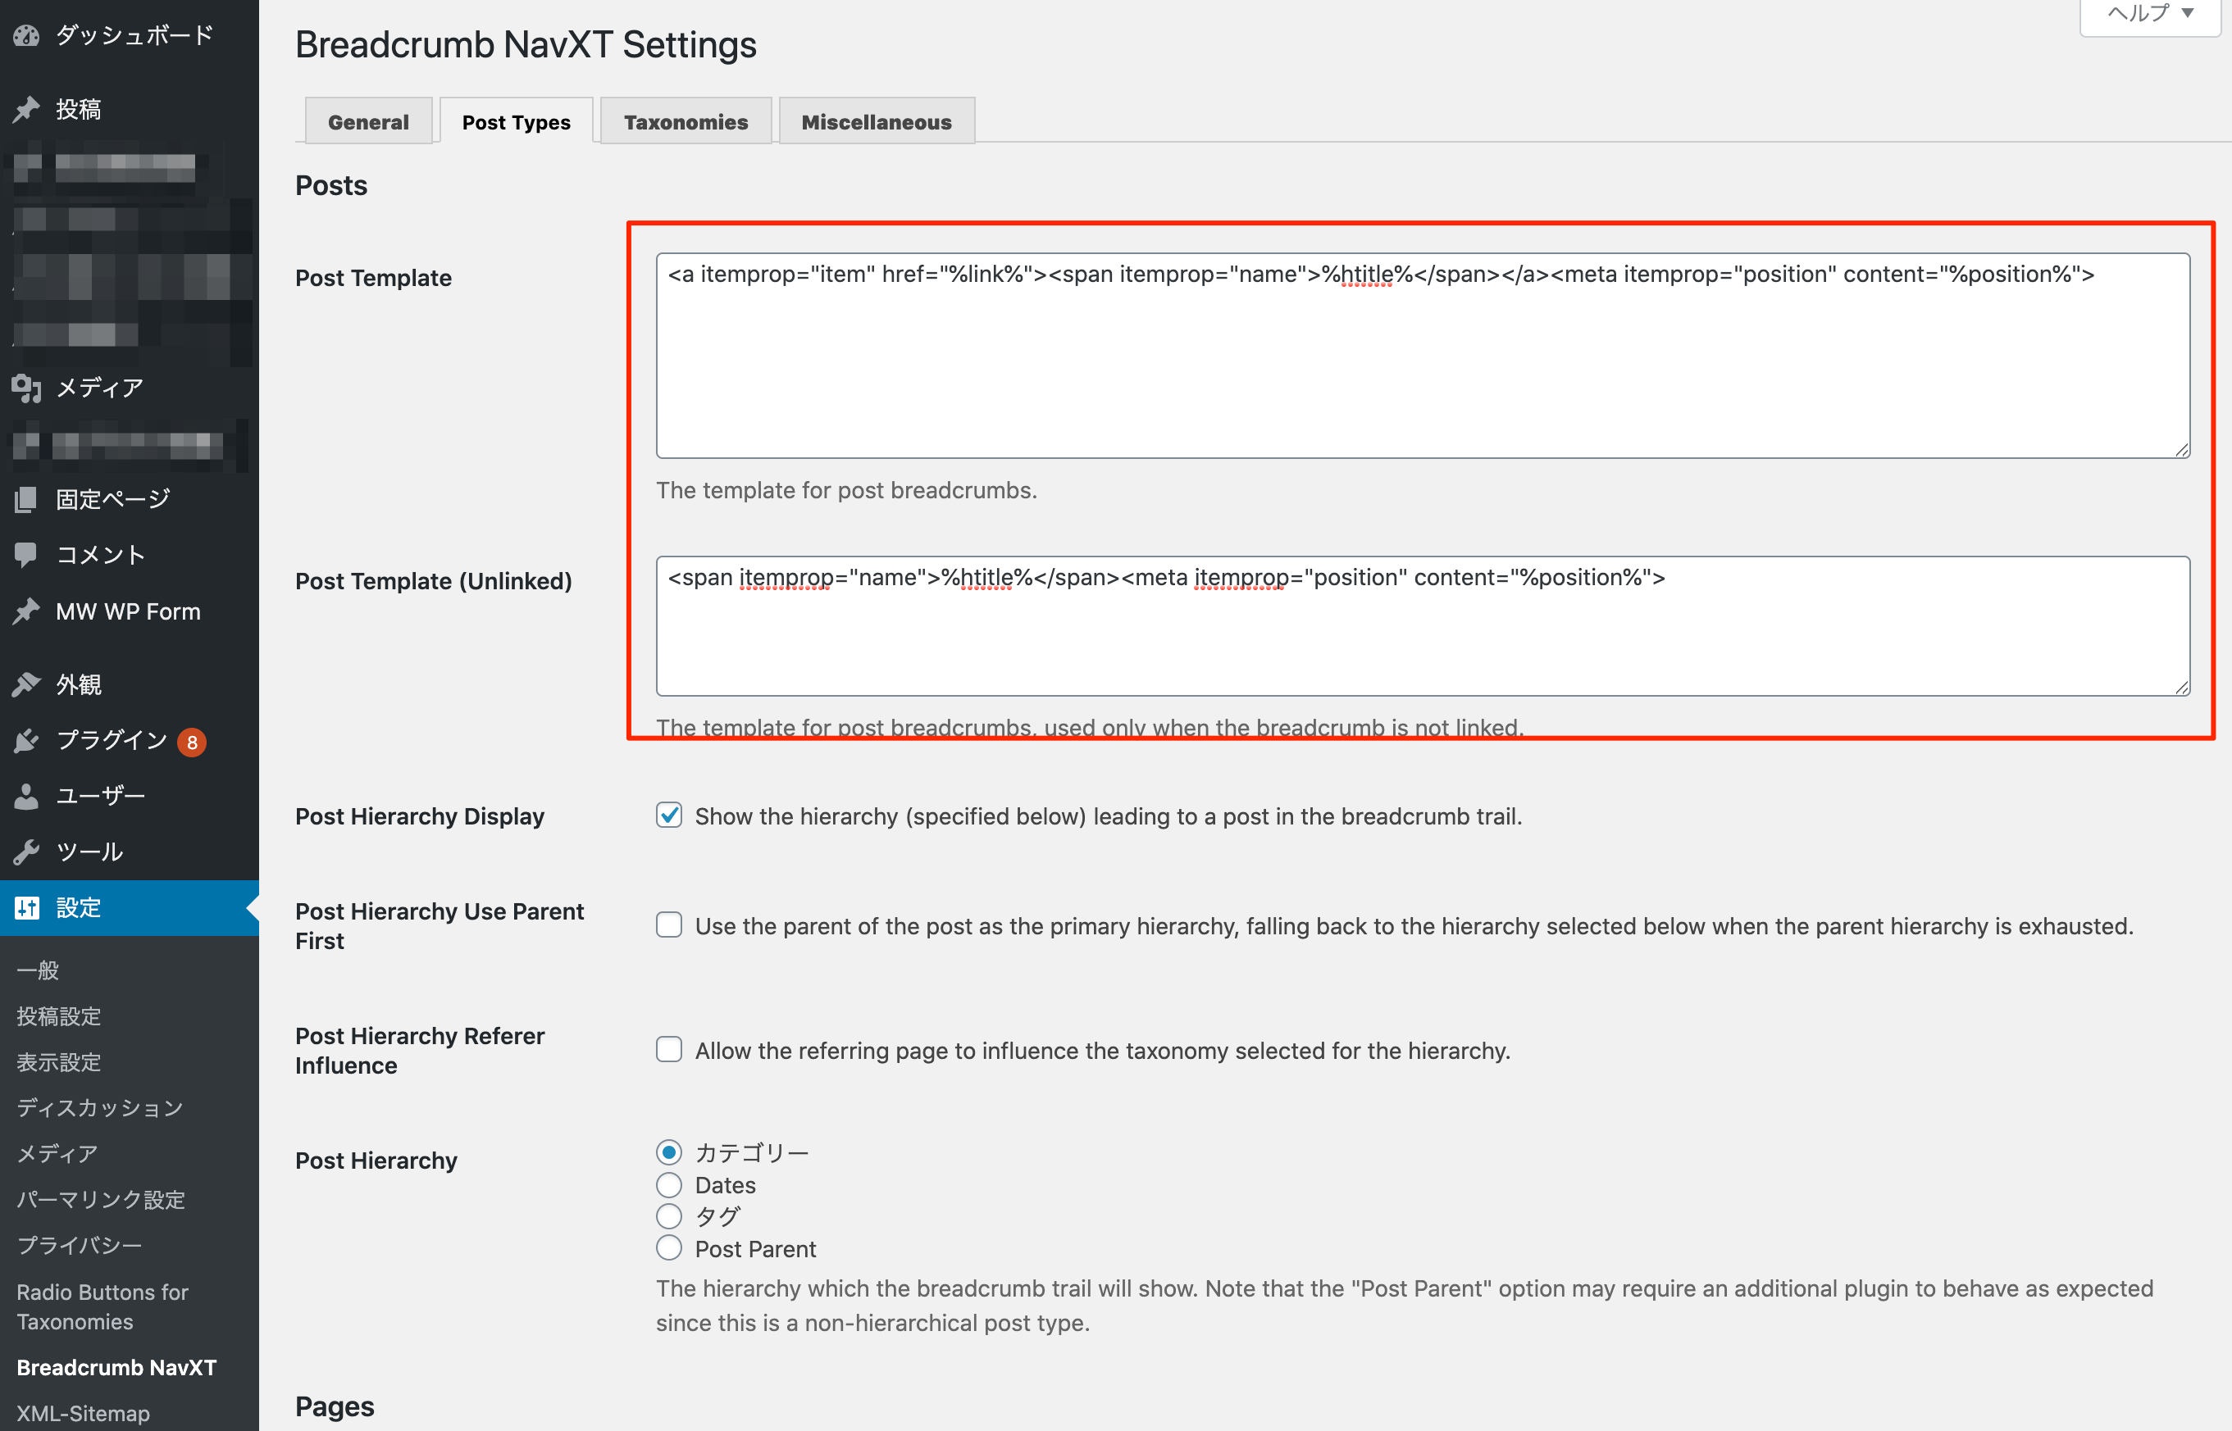Grab the Unlinked template textarea resize handle

pyautogui.click(x=2182, y=688)
